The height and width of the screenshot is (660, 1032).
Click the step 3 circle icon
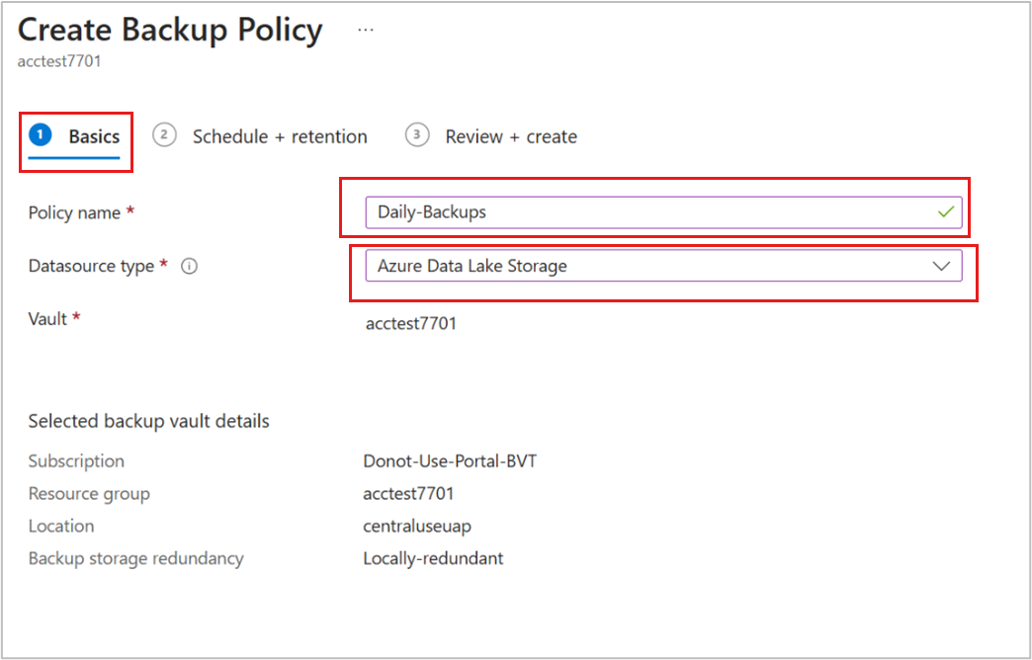(x=416, y=135)
